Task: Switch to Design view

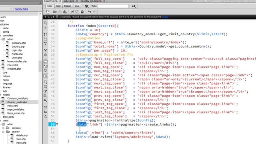Action: 68,6
